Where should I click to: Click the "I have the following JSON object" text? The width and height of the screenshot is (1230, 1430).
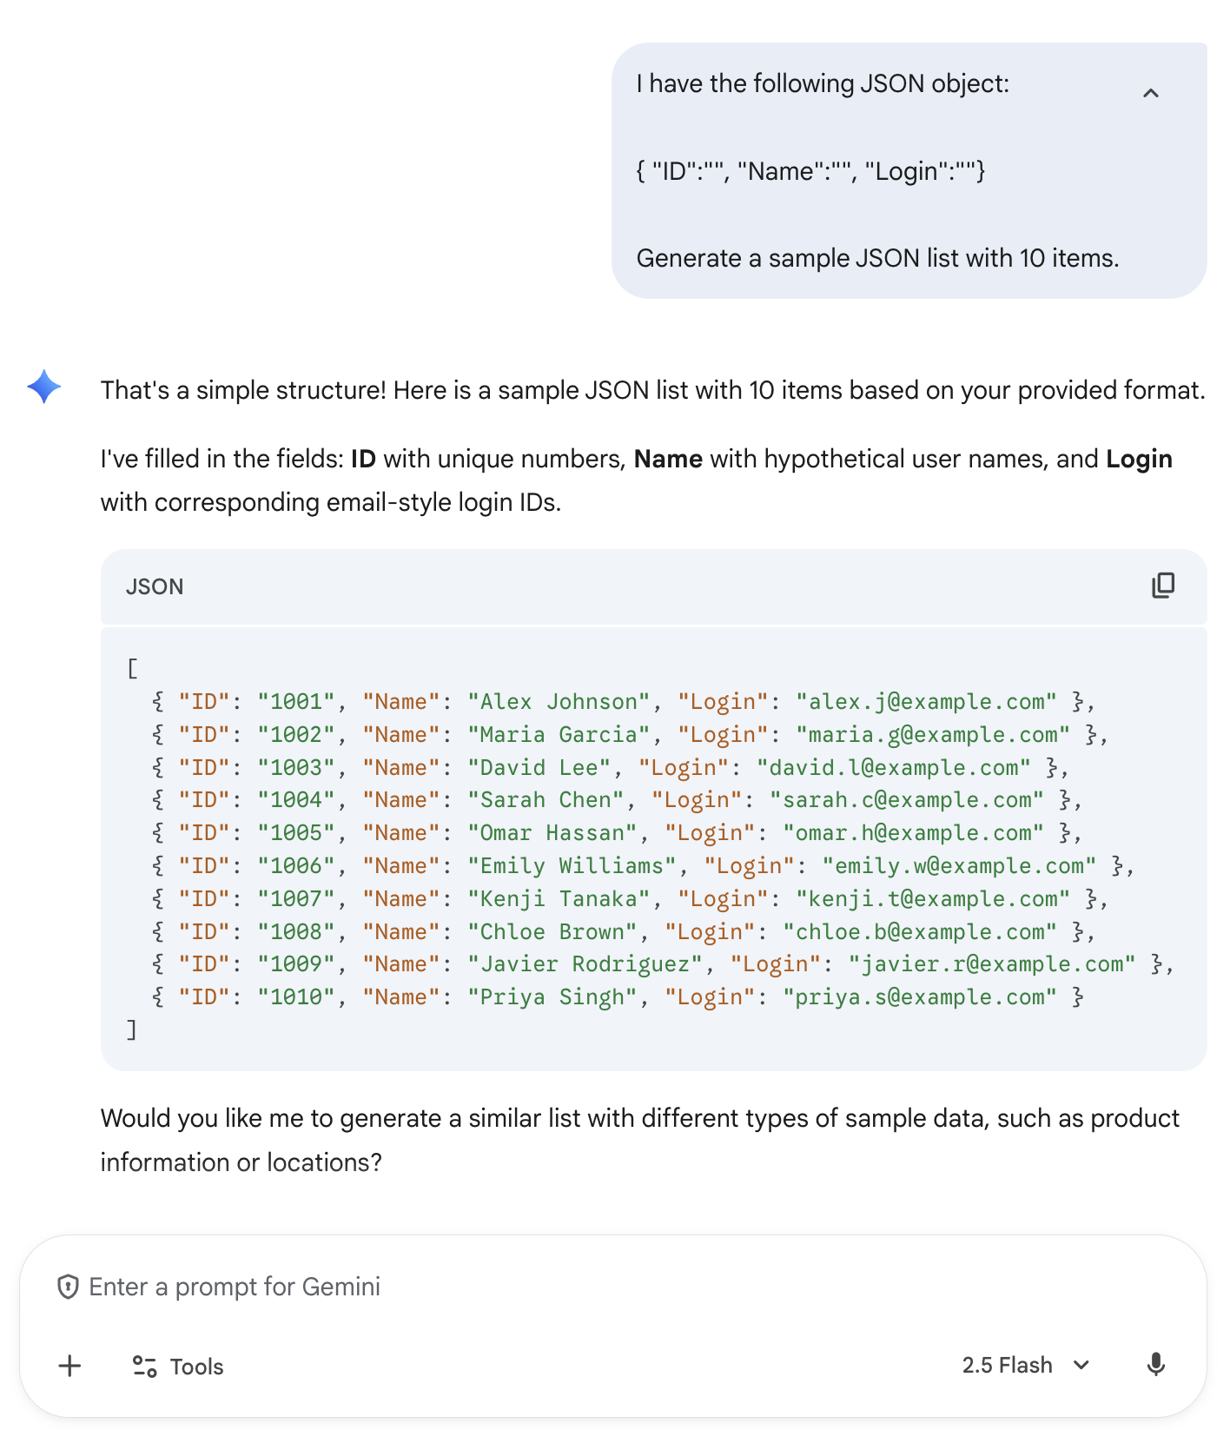tap(823, 83)
